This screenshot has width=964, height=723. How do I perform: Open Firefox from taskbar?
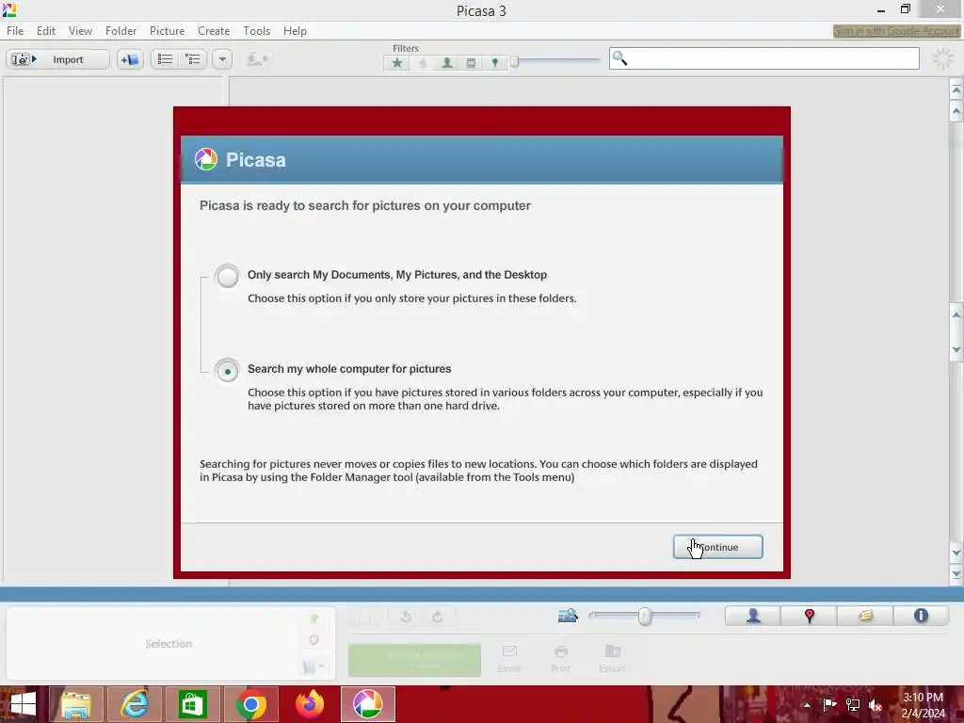309,704
